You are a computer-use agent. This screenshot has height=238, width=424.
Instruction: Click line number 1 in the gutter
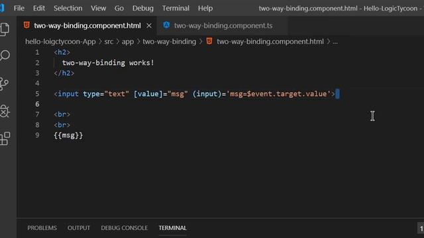(37, 52)
